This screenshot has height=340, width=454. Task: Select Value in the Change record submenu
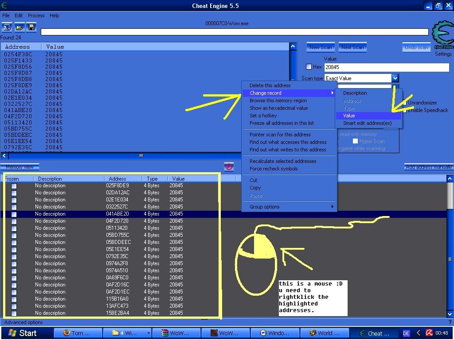368,116
